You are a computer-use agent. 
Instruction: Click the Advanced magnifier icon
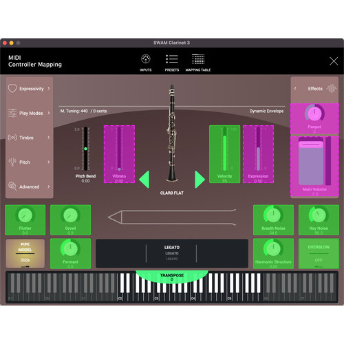pos(12,186)
